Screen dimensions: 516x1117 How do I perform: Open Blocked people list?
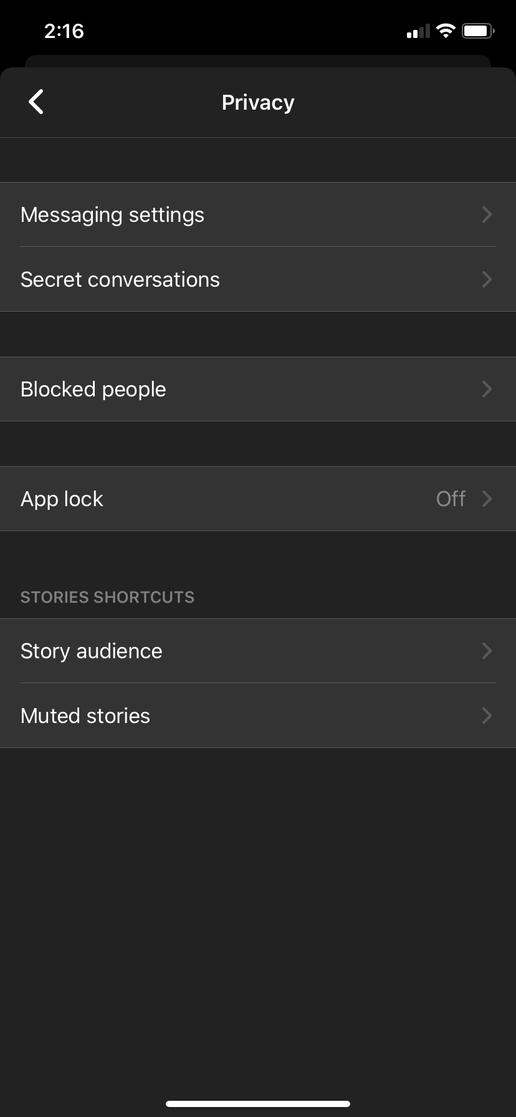[x=93, y=389]
